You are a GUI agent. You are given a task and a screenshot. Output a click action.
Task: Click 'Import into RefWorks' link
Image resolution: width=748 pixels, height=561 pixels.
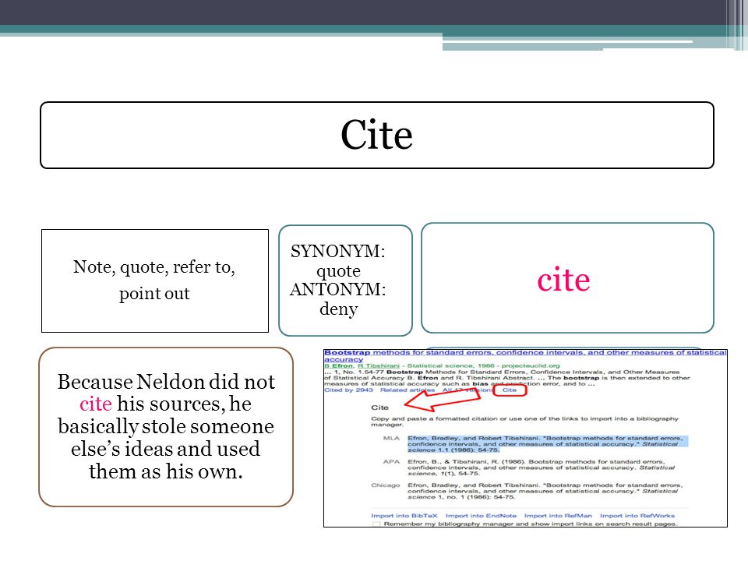tap(637, 516)
